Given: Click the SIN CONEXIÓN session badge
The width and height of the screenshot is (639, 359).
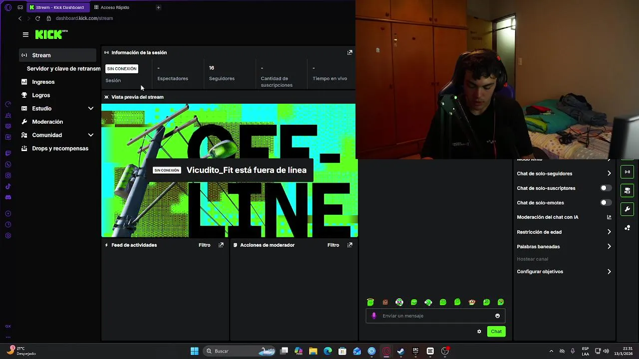Looking at the screenshot, I should click(121, 69).
